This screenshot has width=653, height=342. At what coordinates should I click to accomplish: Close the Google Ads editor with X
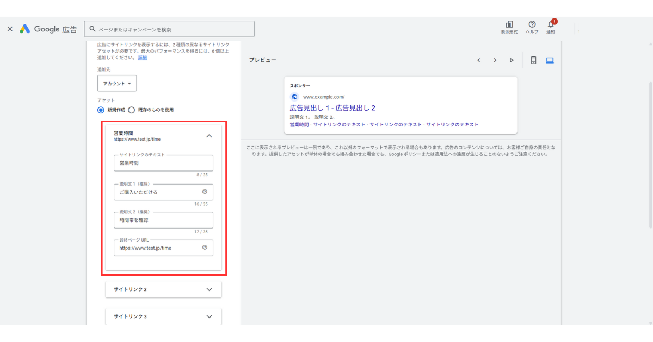[x=10, y=29]
